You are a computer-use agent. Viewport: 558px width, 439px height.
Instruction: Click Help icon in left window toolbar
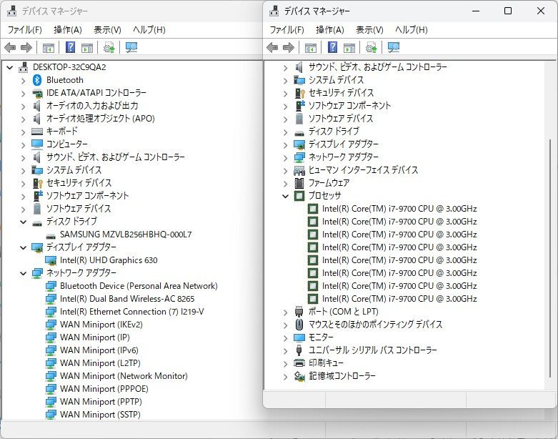point(71,47)
